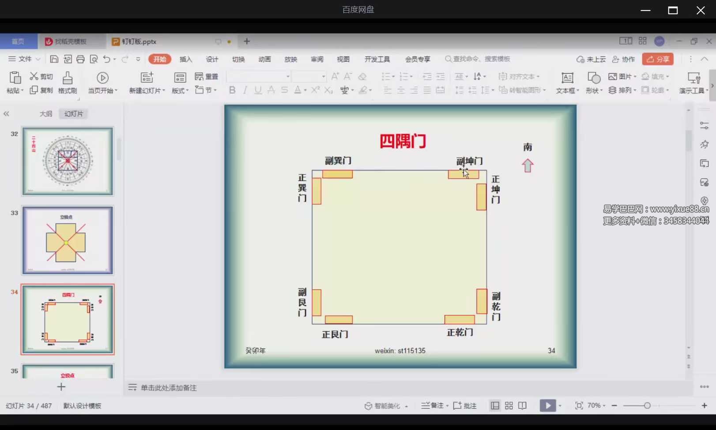Click the 排列 arrange icon

point(622,90)
